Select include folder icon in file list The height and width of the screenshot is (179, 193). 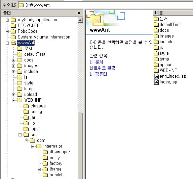click(156, 42)
